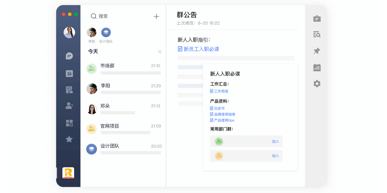
Task: Collapse the 今天 section
Action: [x=160, y=52]
